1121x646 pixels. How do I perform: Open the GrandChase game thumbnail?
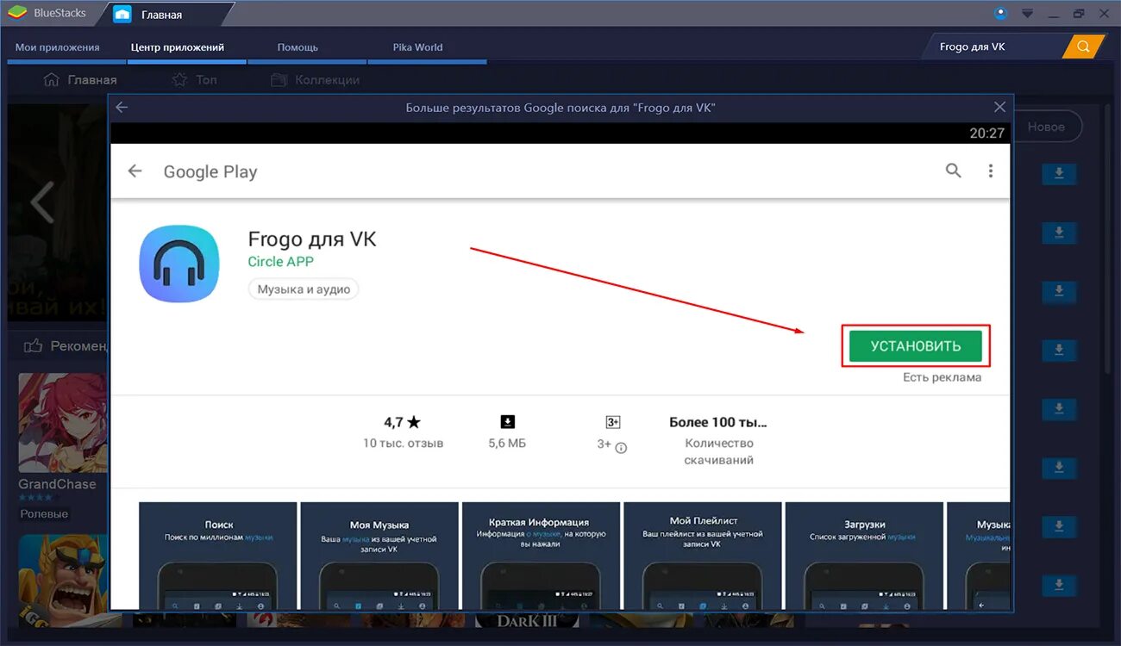tap(63, 422)
